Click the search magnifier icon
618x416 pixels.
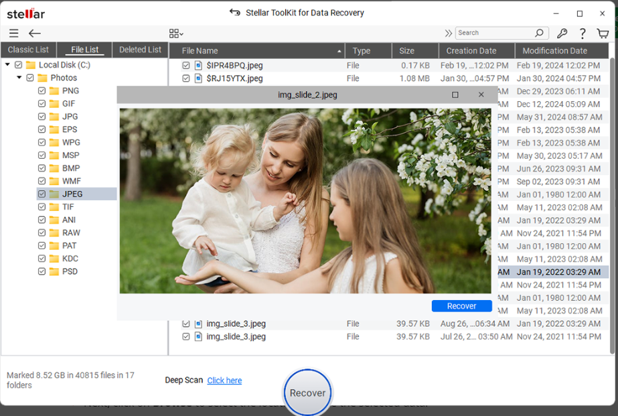click(538, 32)
